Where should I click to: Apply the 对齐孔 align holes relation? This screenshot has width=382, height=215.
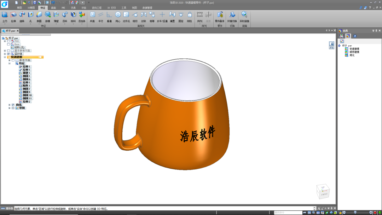(x=126, y=17)
